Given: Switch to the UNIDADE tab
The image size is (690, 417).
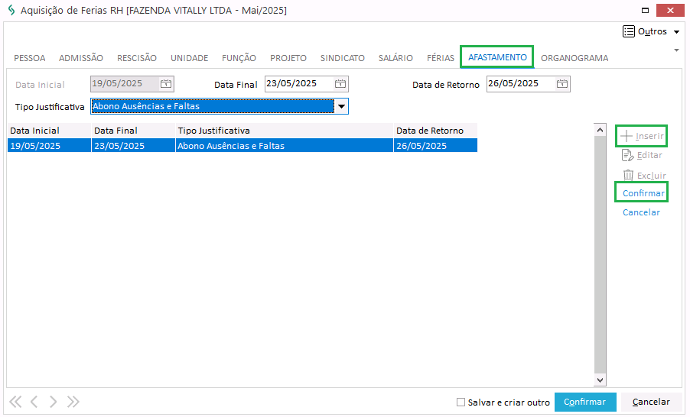Looking at the screenshot, I should (x=189, y=58).
